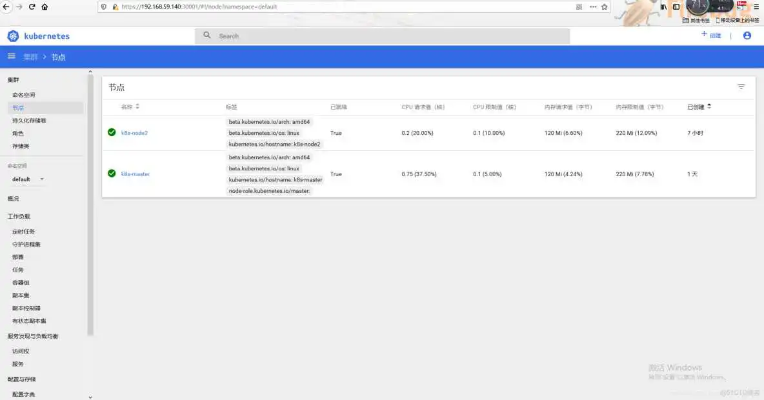Open 移动设备上的书签 bookmarks
This screenshot has height=400, width=764.
(x=737, y=21)
